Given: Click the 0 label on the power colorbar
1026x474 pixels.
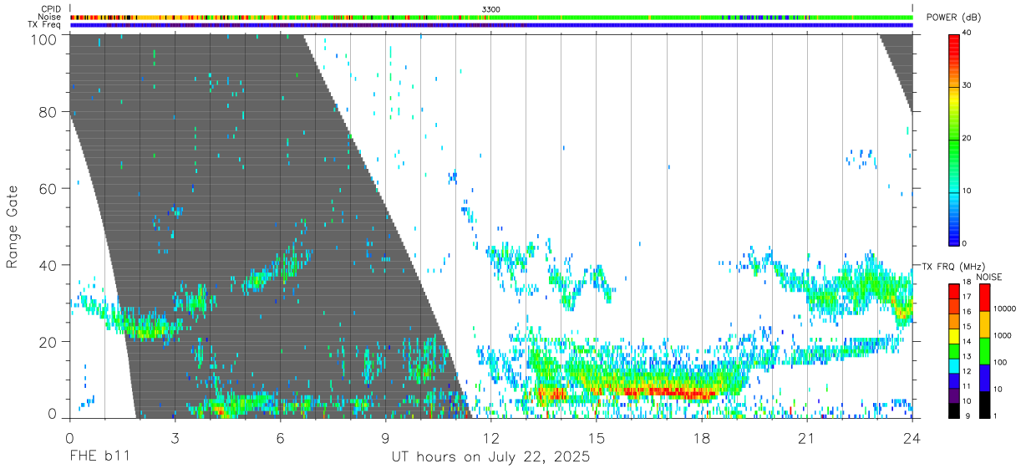Looking at the screenshot, I should 966,243.
